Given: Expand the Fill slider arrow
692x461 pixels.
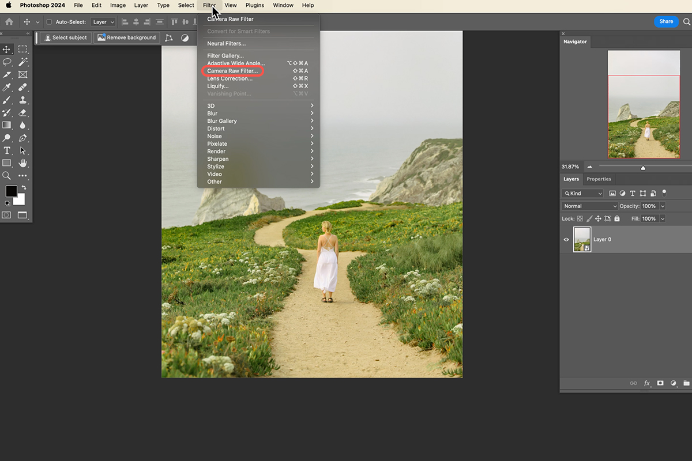Looking at the screenshot, I should coord(663,219).
